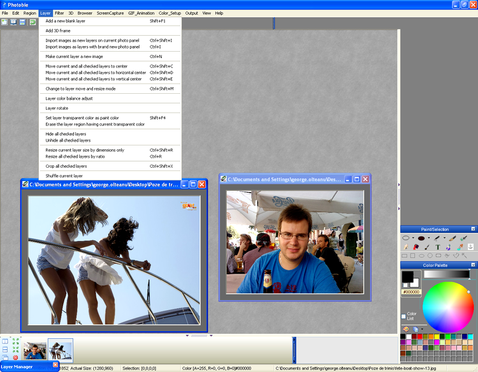Select the rectangle selection tool
The width and height of the screenshot is (478, 372).
point(405,256)
